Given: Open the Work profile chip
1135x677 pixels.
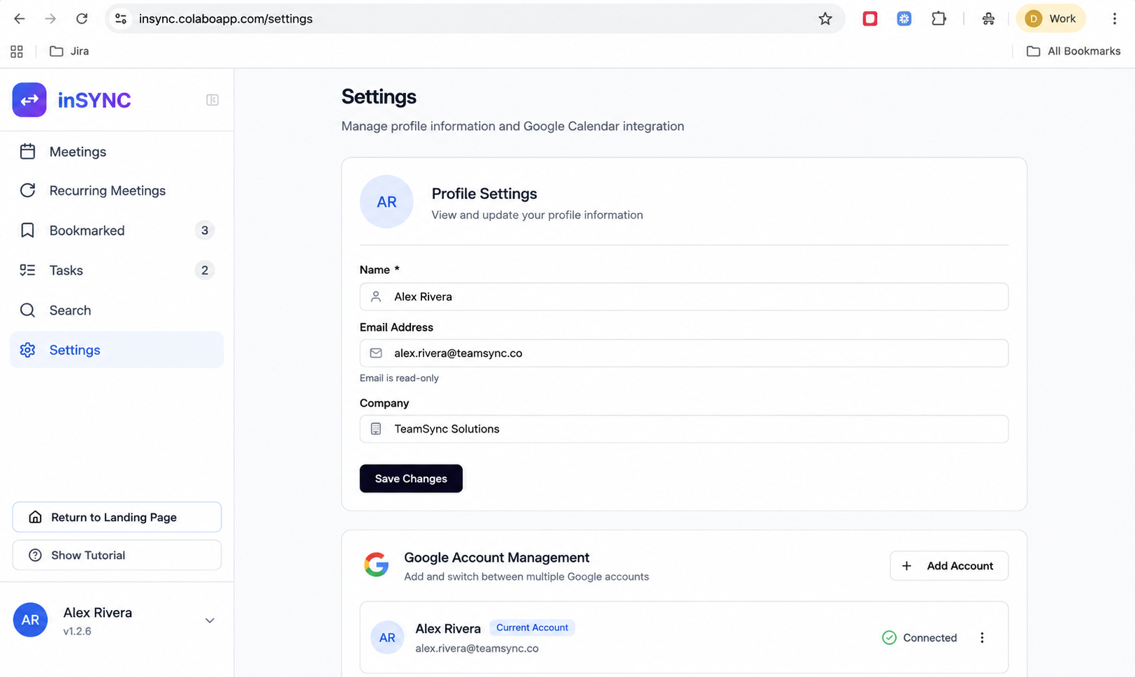Looking at the screenshot, I should point(1050,19).
